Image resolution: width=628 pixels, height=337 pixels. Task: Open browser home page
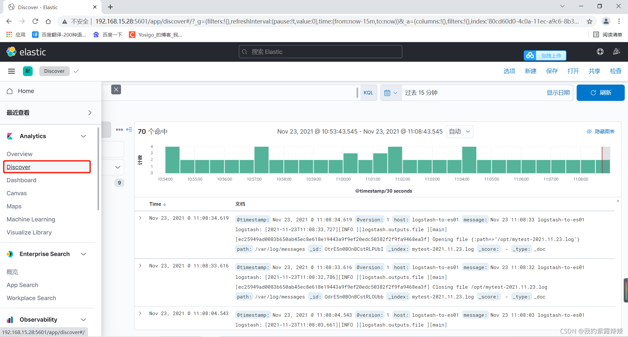point(48,21)
